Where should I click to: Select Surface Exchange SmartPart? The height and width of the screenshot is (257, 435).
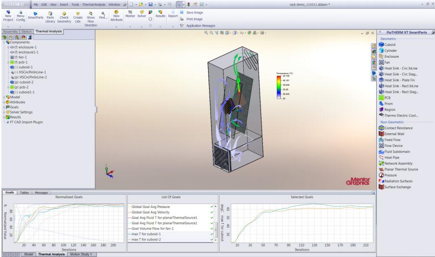coord(395,187)
